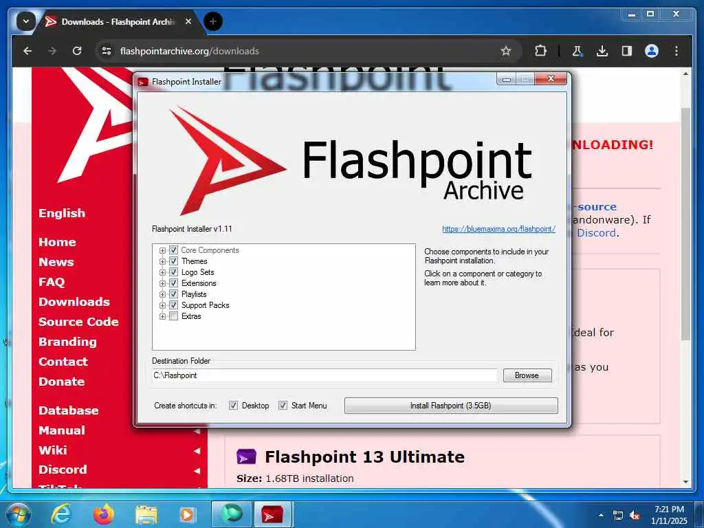The width and height of the screenshot is (704, 528).
Task: Open News in website sidebar
Action: (x=56, y=262)
